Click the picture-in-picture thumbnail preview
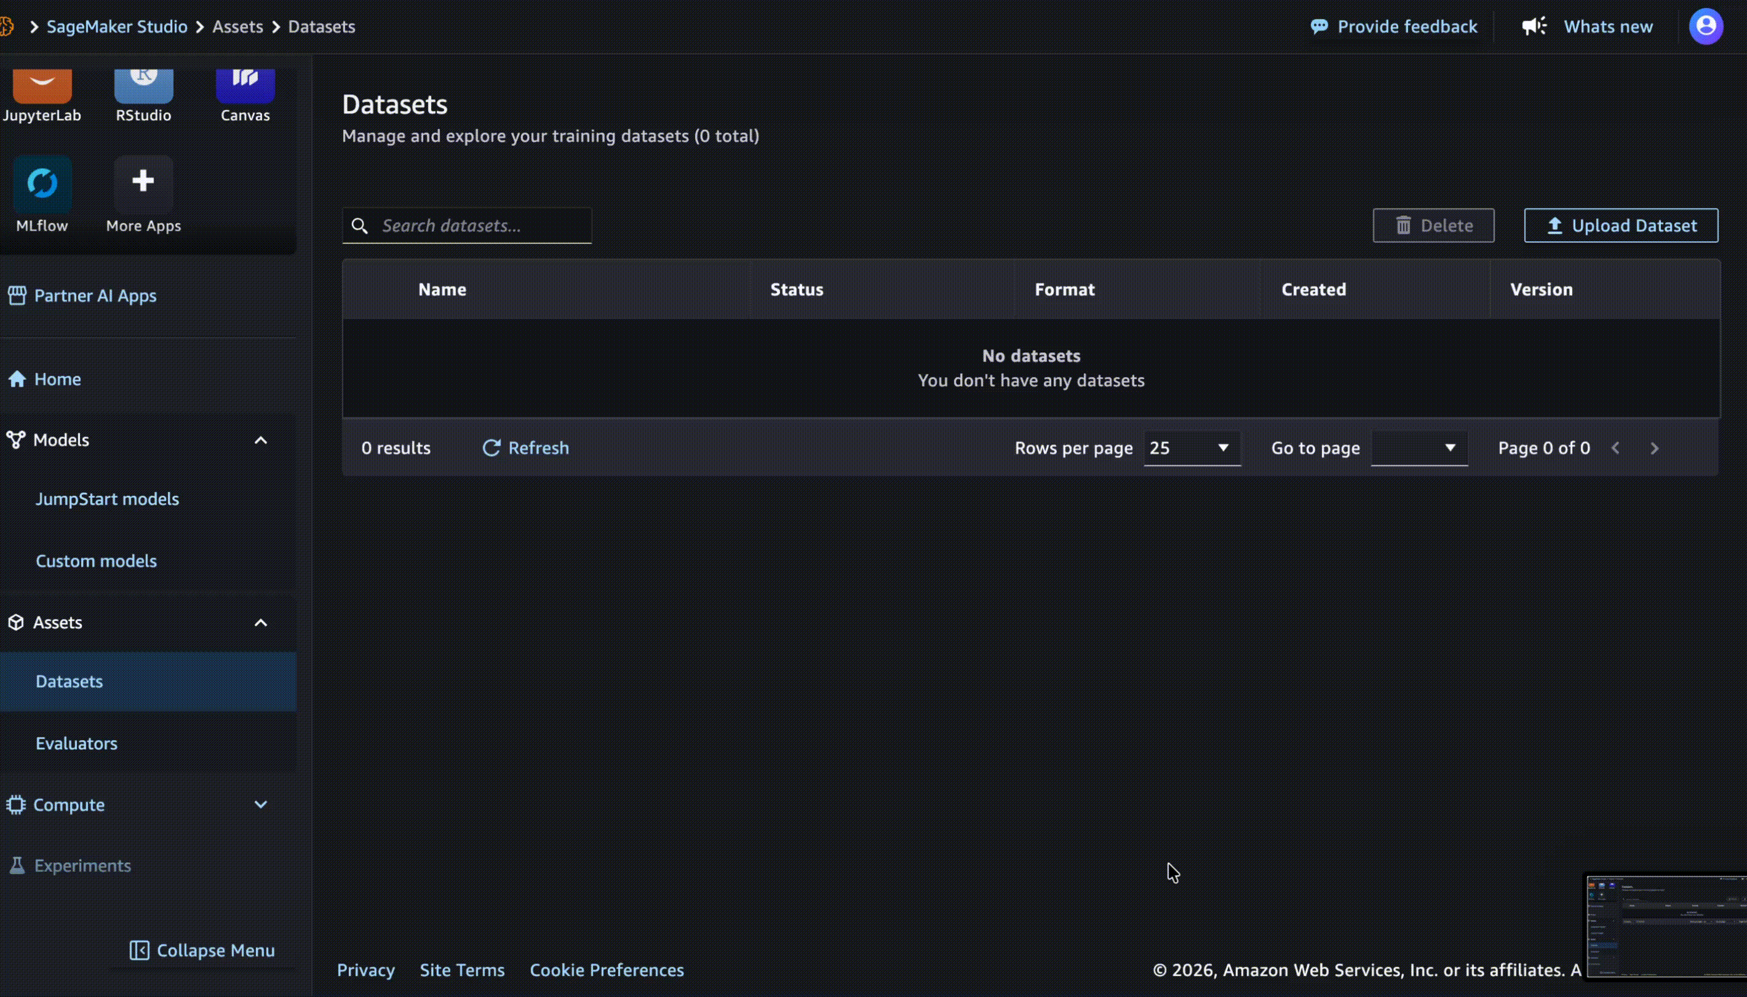The width and height of the screenshot is (1747, 997). pyautogui.click(x=1666, y=927)
